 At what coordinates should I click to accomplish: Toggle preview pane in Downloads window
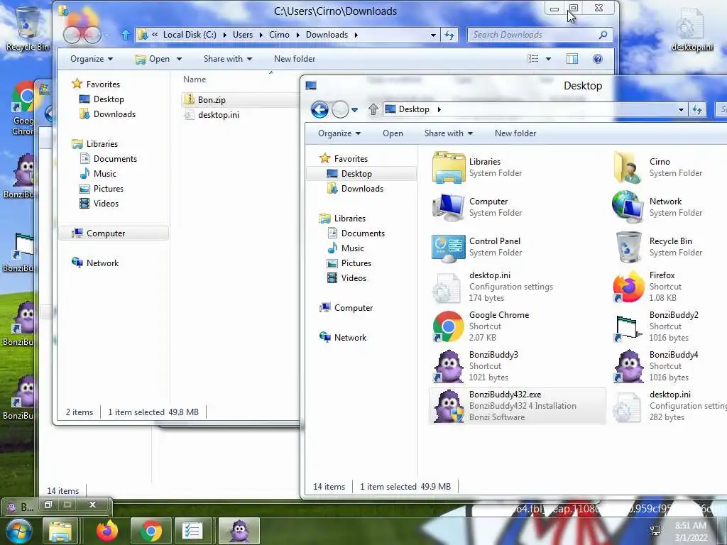[572, 59]
